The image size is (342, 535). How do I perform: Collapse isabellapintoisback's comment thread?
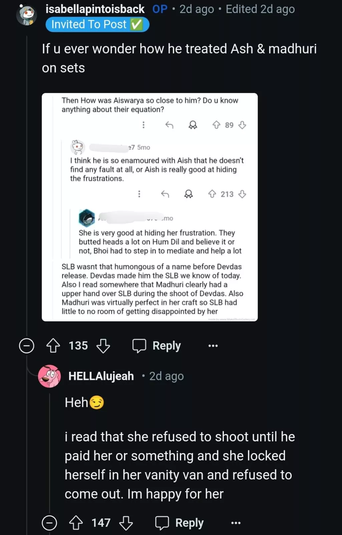tap(27, 345)
